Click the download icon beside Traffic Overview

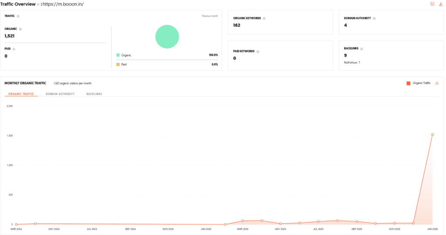tap(441, 4)
